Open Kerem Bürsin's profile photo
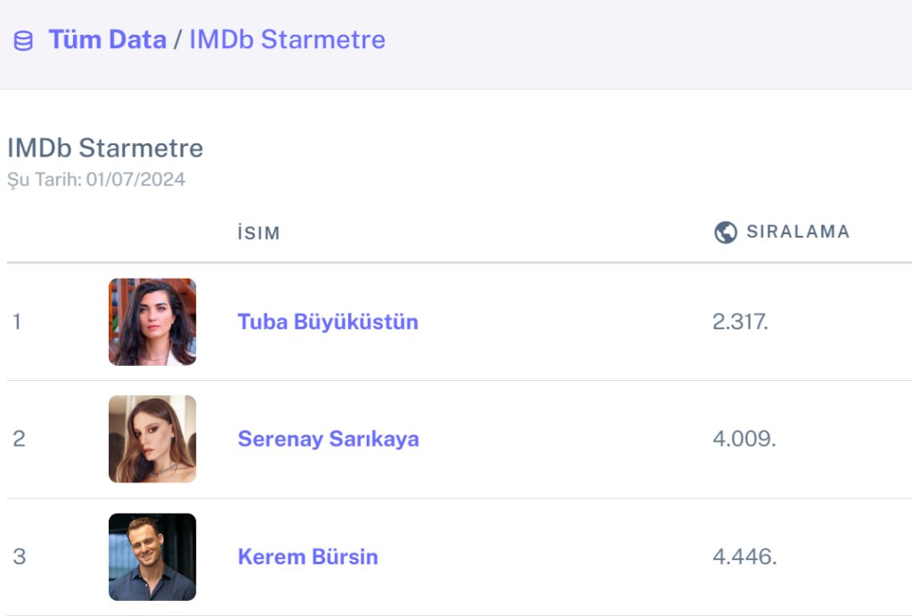This screenshot has height=616, width=912. [152, 556]
